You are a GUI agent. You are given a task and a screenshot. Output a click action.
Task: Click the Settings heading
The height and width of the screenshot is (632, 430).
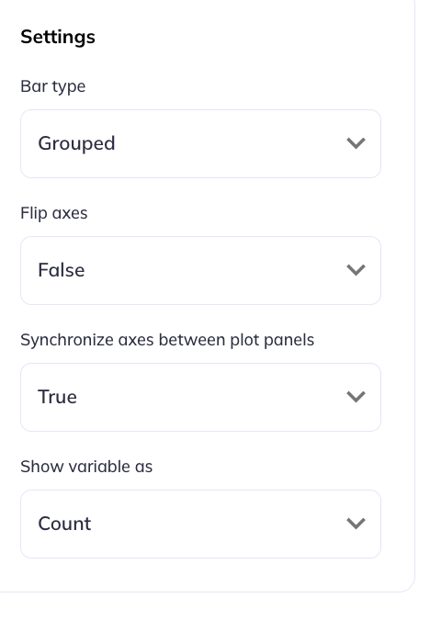coord(58,37)
